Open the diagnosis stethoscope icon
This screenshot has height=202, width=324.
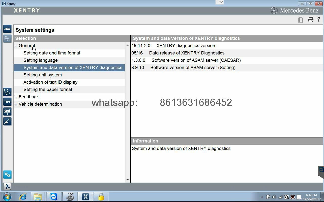coord(7,92)
